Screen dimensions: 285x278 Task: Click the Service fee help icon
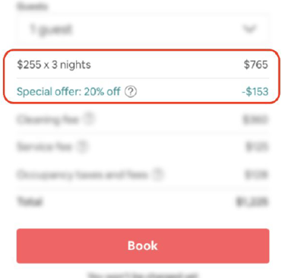(x=83, y=147)
